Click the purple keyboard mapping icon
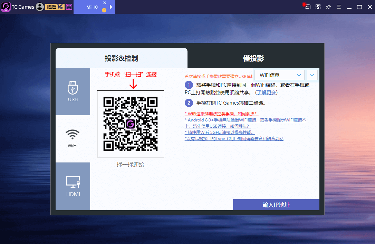The height and width of the screenshot is (244, 375). [x=69, y=7]
